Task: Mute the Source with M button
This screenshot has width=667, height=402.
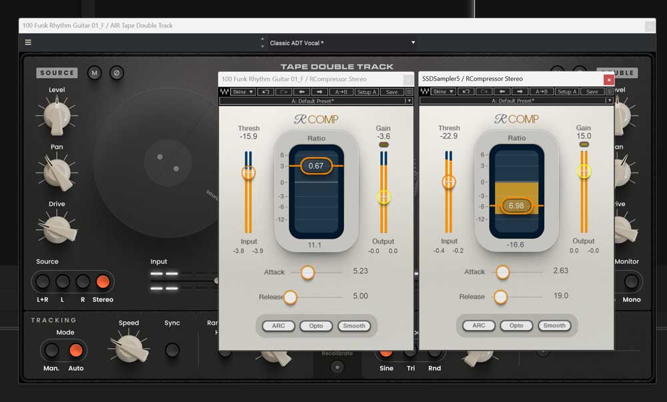Action: [x=95, y=73]
